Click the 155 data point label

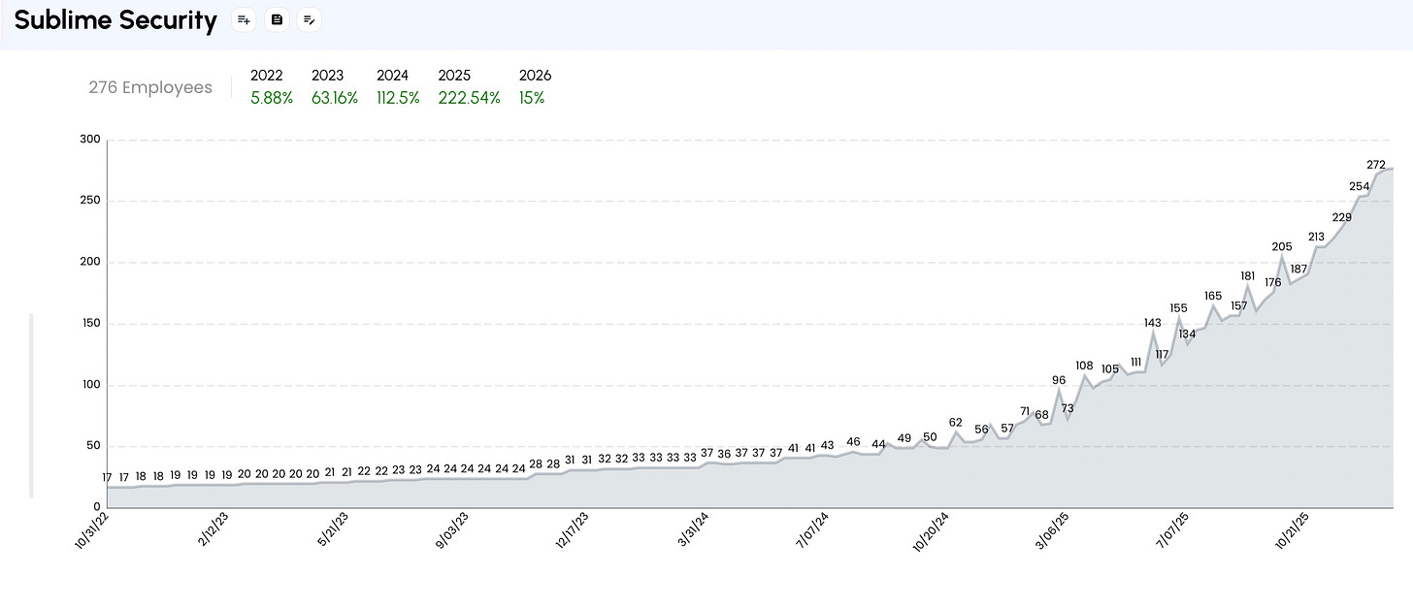point(1179,308)
